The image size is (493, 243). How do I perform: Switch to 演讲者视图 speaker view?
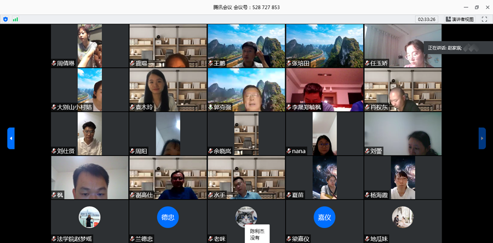coord(458,19)
